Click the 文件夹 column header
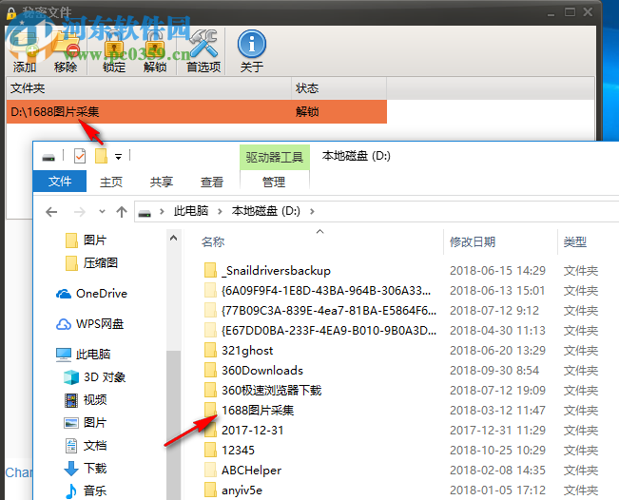The height and width of the screenshot is (500, 619). tap(149, 88)
